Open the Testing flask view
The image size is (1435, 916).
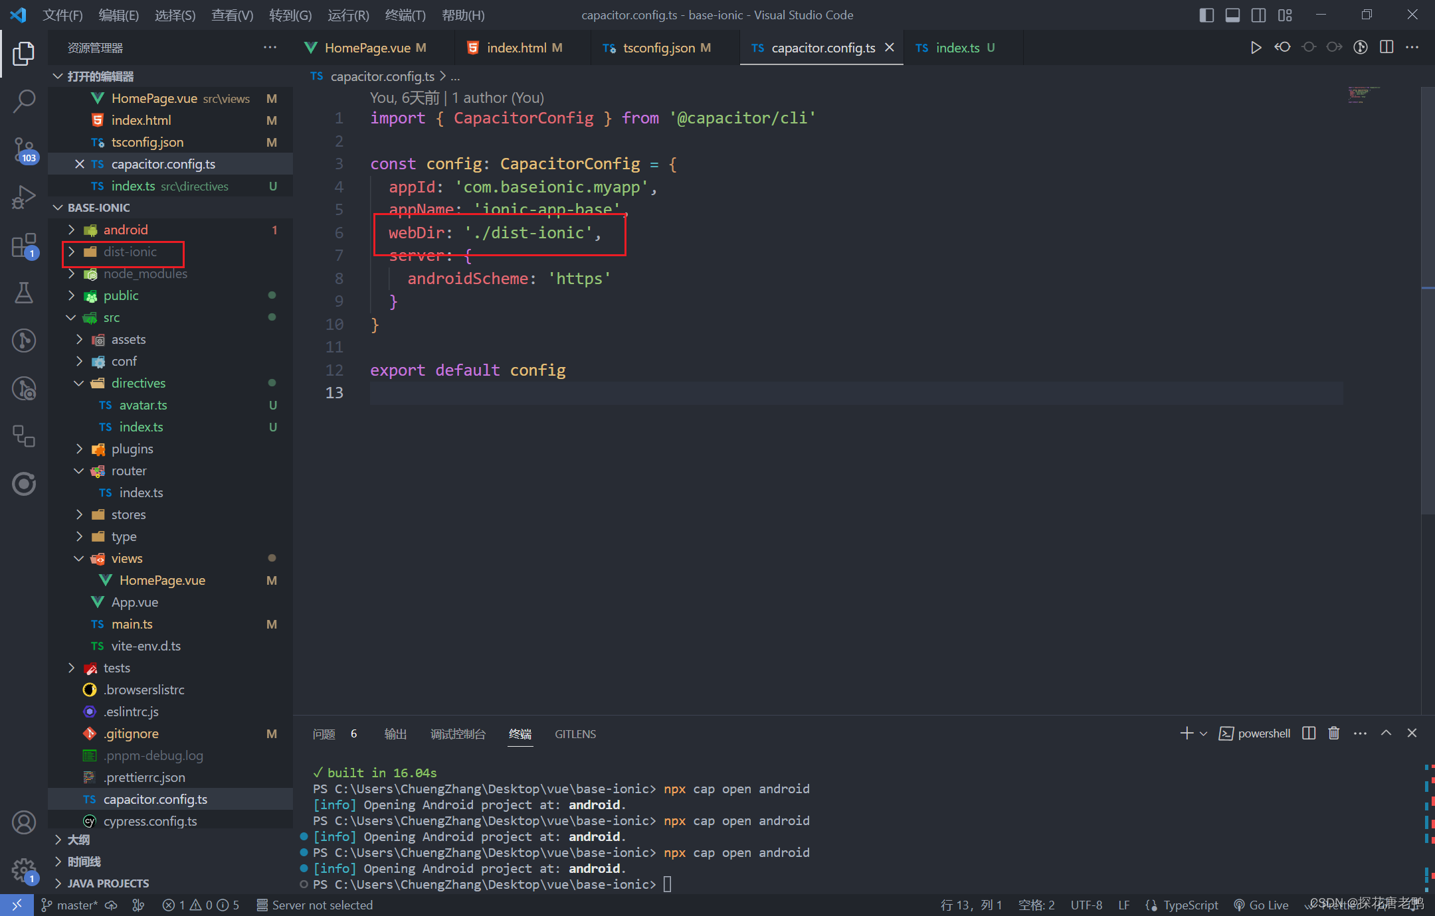point(24,293)
